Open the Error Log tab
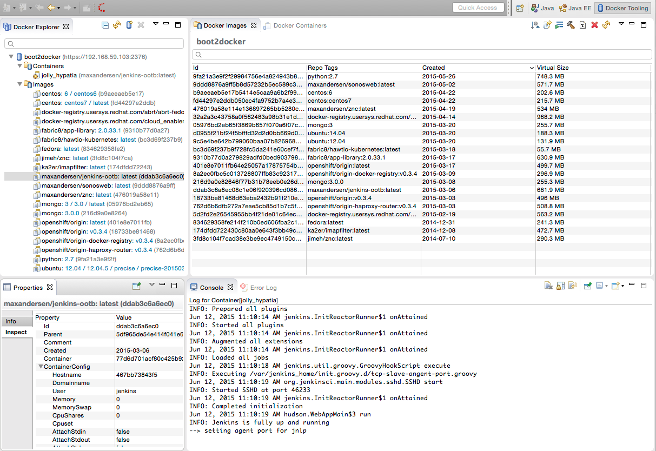The image size is (656, 451). (x=263, y=288)
